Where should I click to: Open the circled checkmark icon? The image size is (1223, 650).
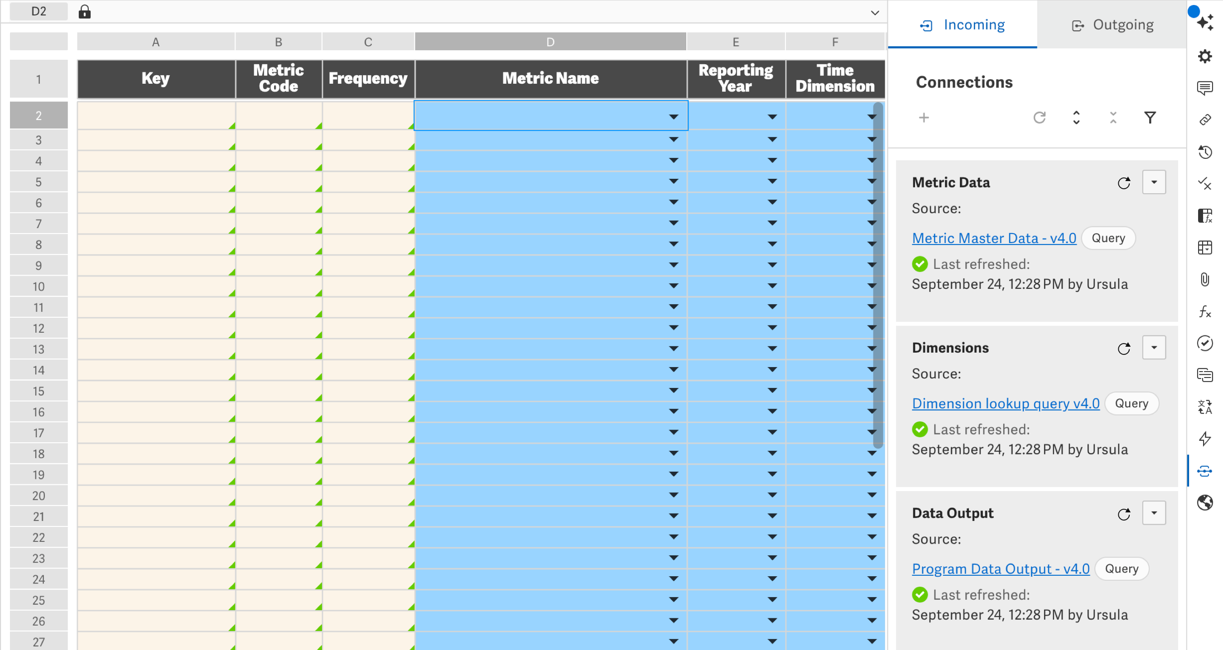pos(1205,343)
